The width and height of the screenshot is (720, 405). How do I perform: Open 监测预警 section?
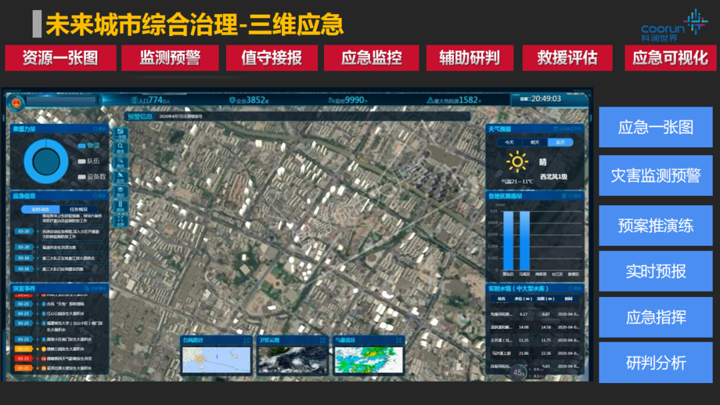pyautogui.click(x=170, y=58)
